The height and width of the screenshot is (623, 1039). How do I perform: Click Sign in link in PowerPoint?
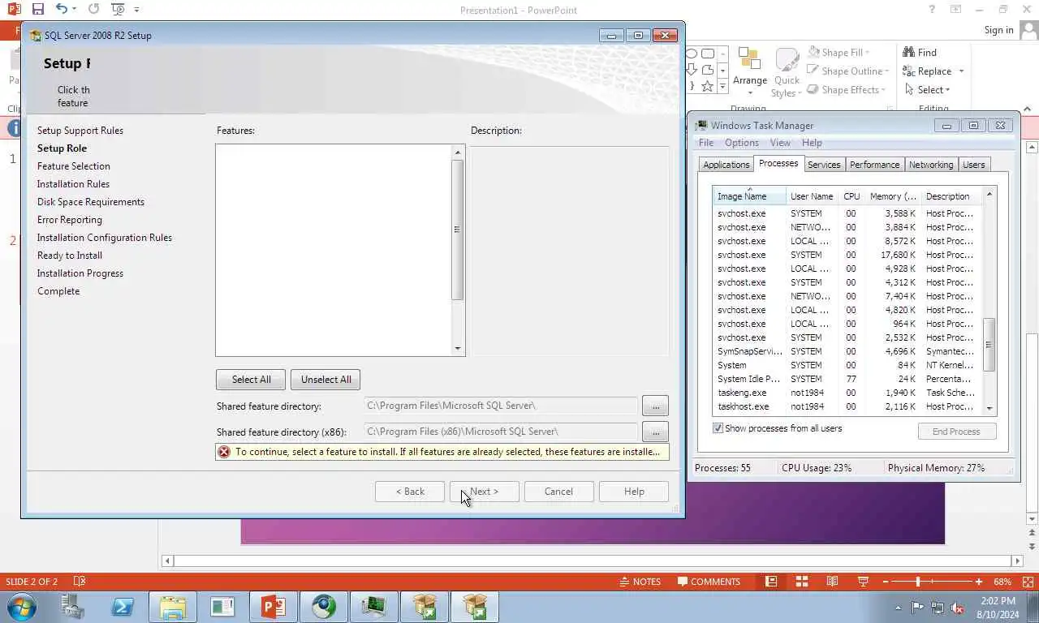[998, 30]
